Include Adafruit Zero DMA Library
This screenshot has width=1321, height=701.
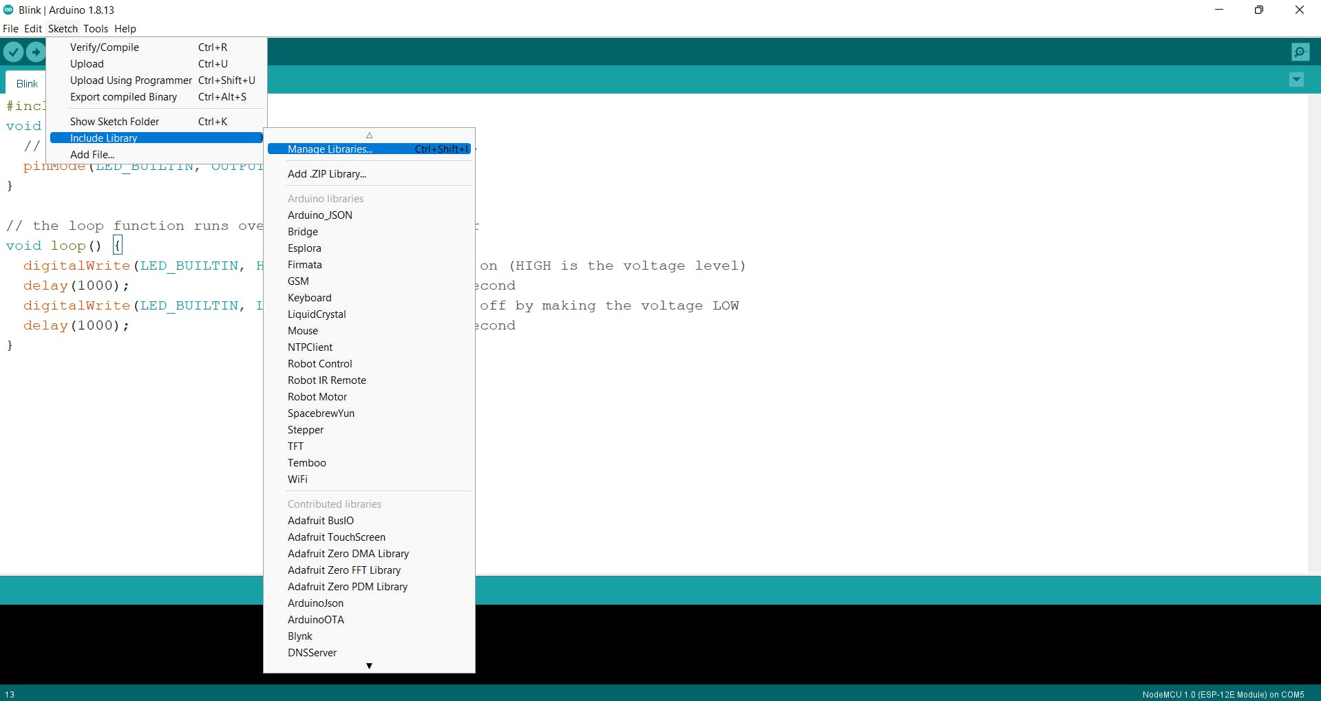tap(369, 554)
